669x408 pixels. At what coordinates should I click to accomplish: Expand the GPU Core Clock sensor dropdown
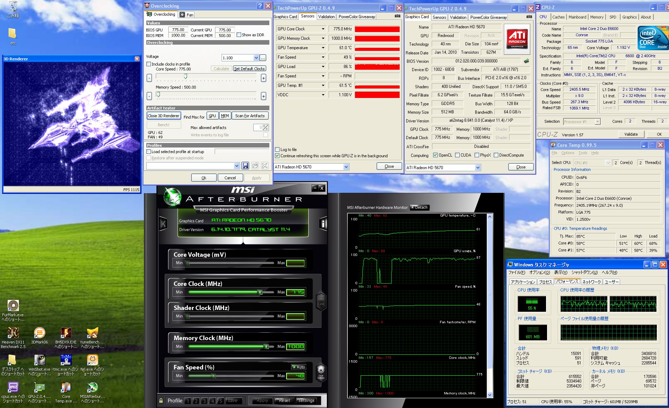pyautogui.click(x=323, y=29)
